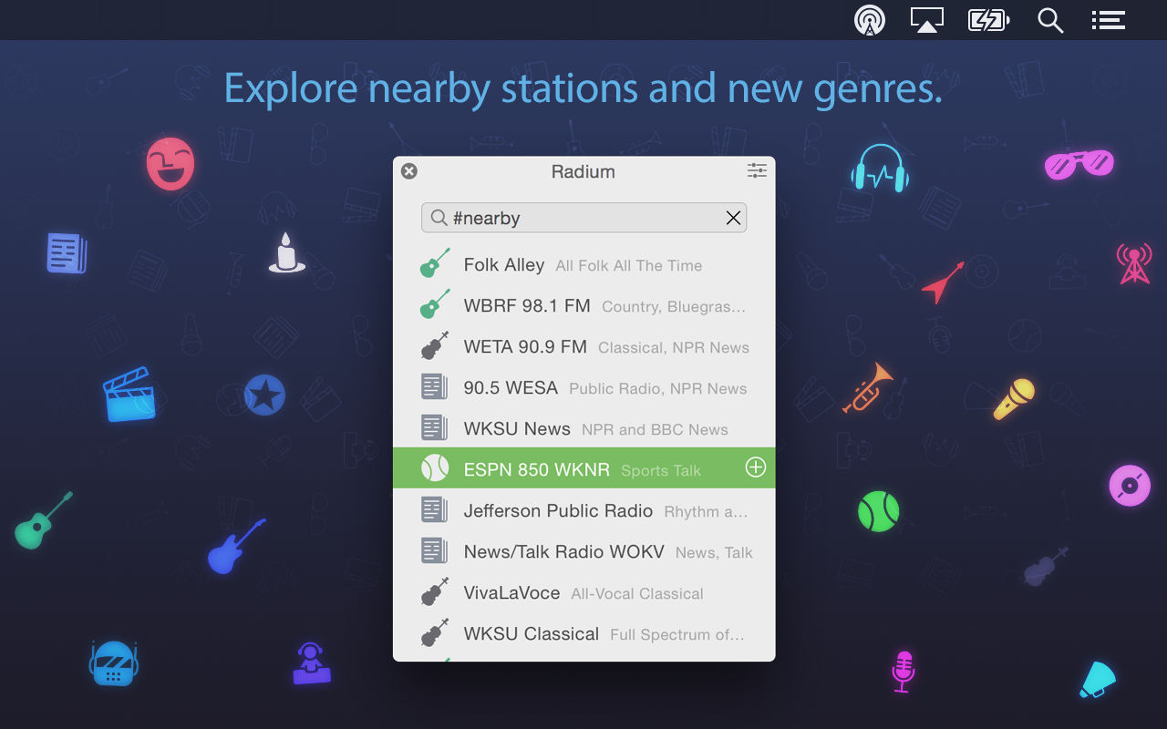The image size is (1167, 729).
Task: Click the cyan headphones waveform icon
Action: point(880,168)
